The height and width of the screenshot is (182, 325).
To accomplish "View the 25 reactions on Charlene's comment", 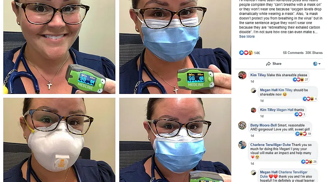I will pos(309,162).
